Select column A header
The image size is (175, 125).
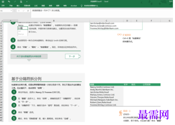[11, 21]
